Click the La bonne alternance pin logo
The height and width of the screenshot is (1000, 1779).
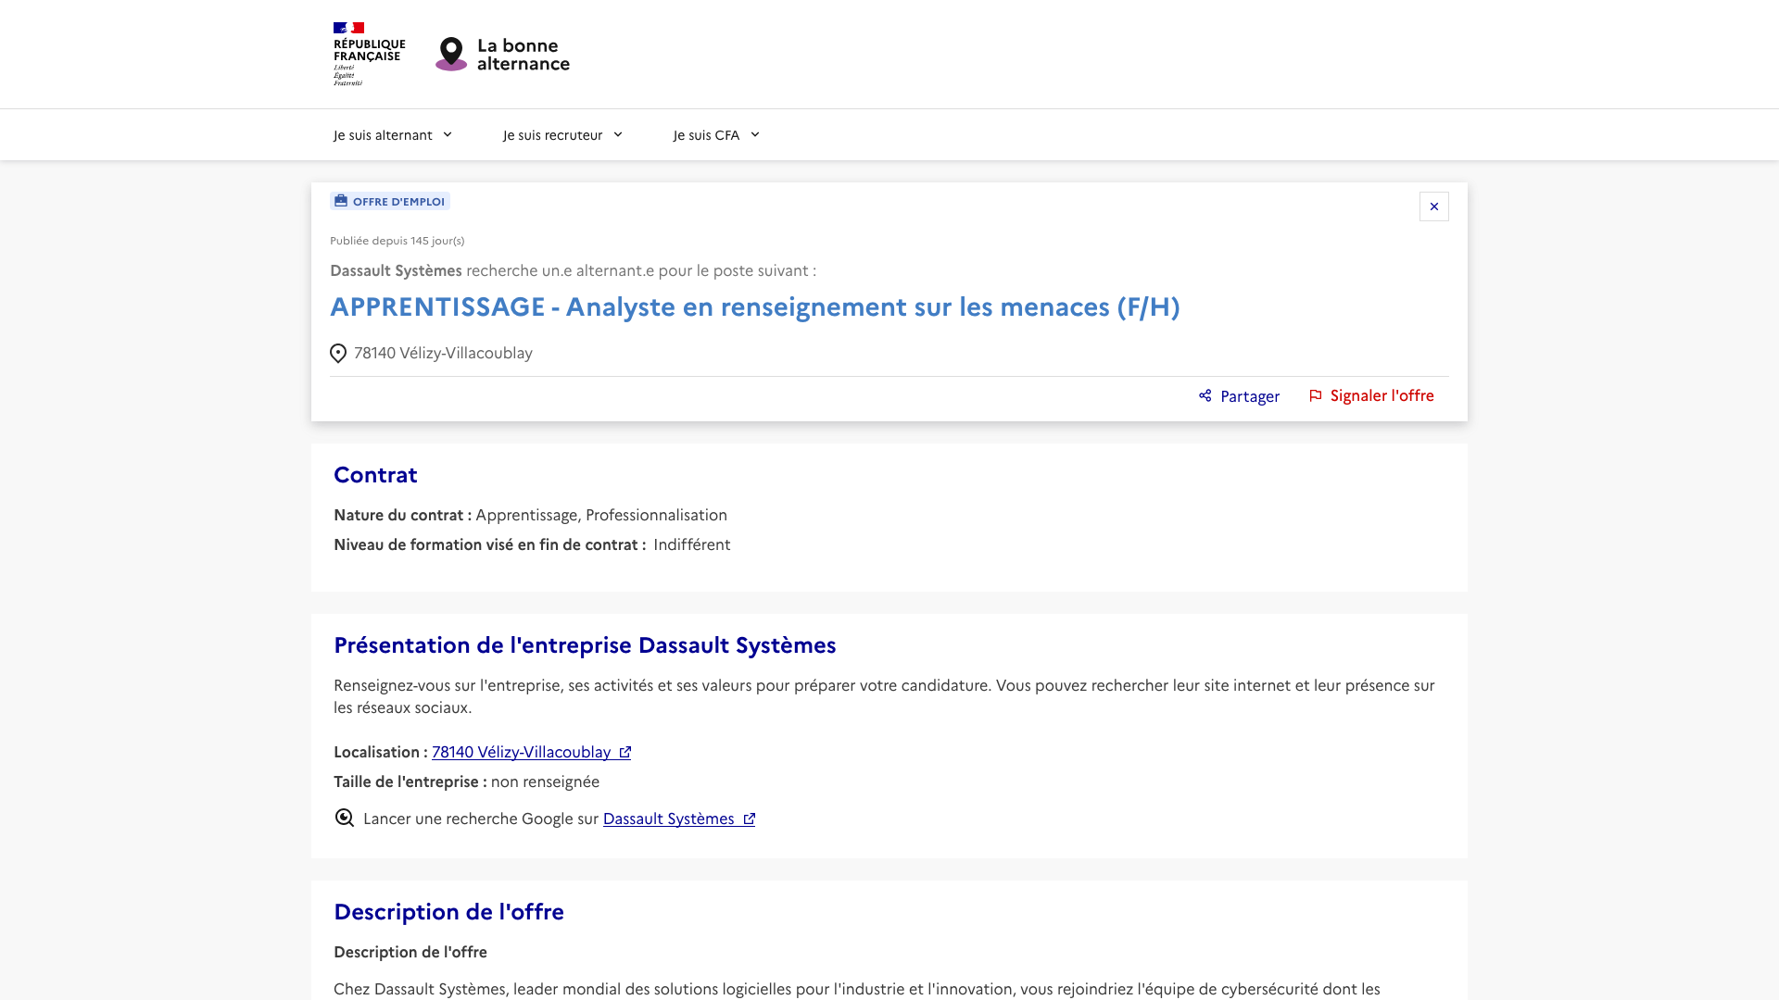pyautogui.click(x=451, y=54)
